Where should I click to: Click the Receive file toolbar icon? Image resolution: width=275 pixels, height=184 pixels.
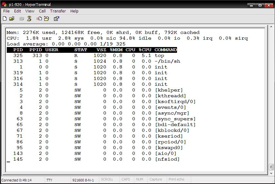[46, 19]
